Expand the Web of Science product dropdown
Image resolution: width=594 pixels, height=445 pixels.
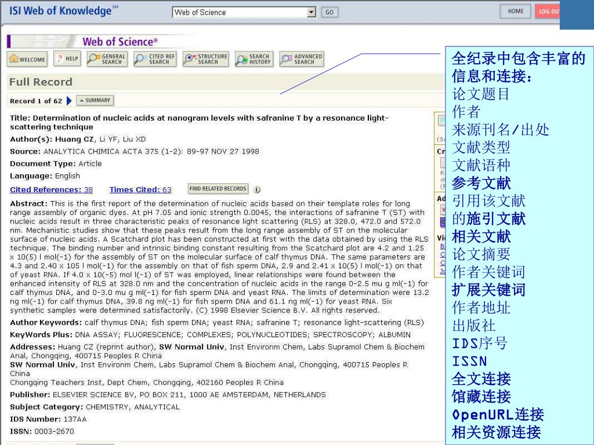point(311,12)
